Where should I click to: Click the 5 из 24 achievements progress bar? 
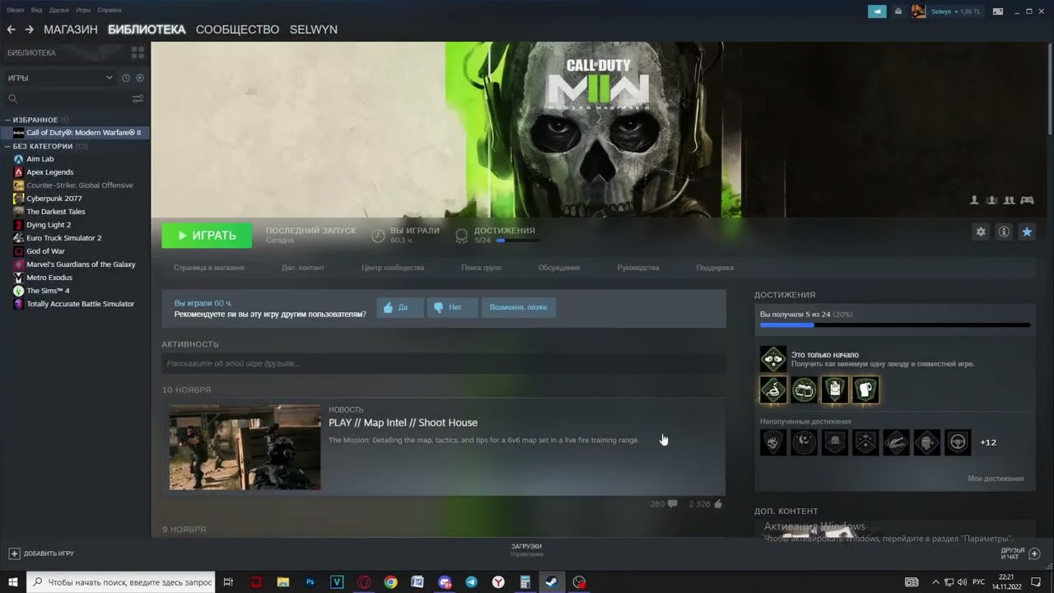tap(895, 325)
